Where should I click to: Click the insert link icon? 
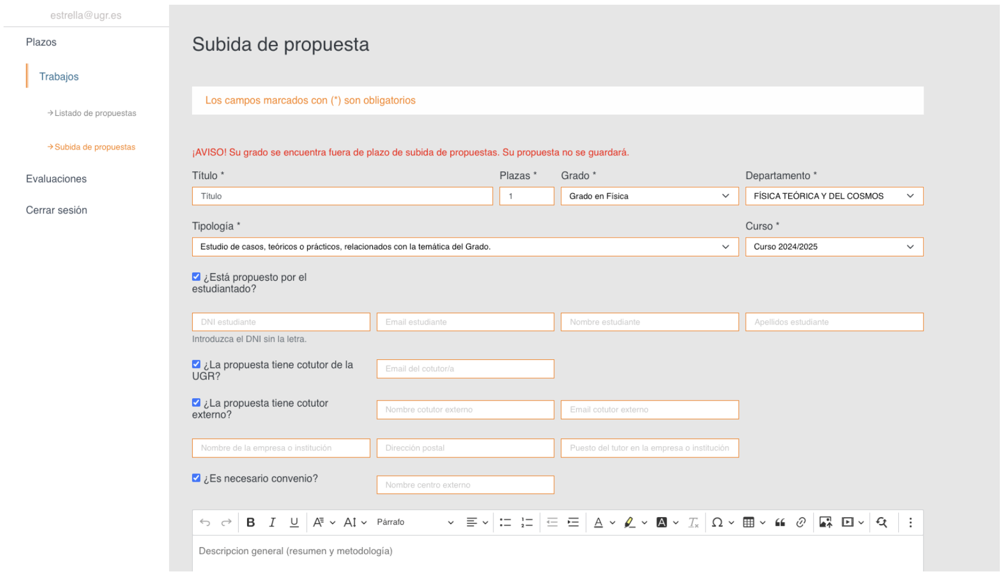[801, 522]
